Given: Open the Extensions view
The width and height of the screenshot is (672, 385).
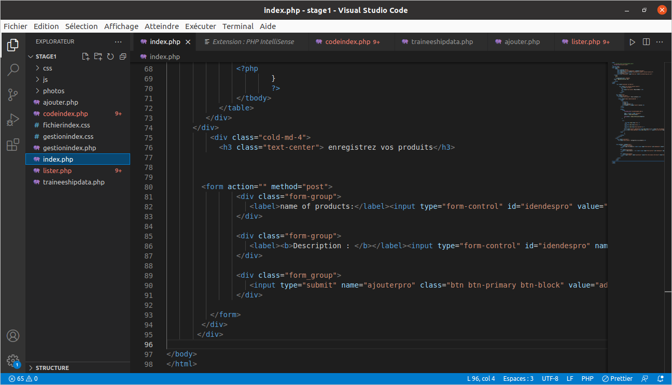Looking at the screenshot, I should (13, 145).
